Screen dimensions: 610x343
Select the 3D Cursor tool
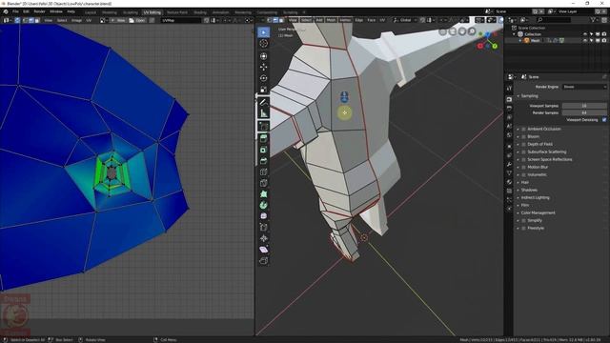coord(264,43)
